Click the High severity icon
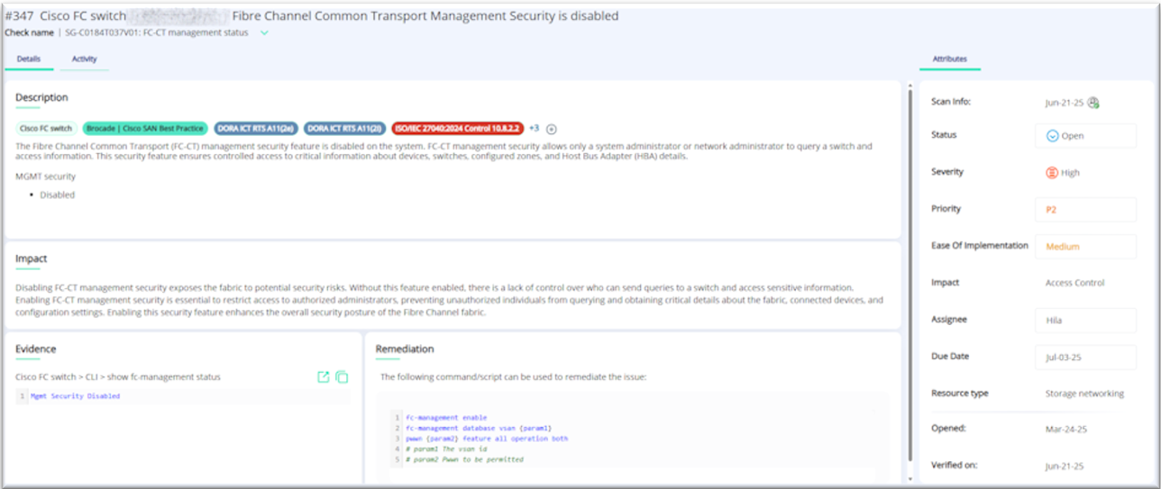1161x489 pixels. point(1052,173)
